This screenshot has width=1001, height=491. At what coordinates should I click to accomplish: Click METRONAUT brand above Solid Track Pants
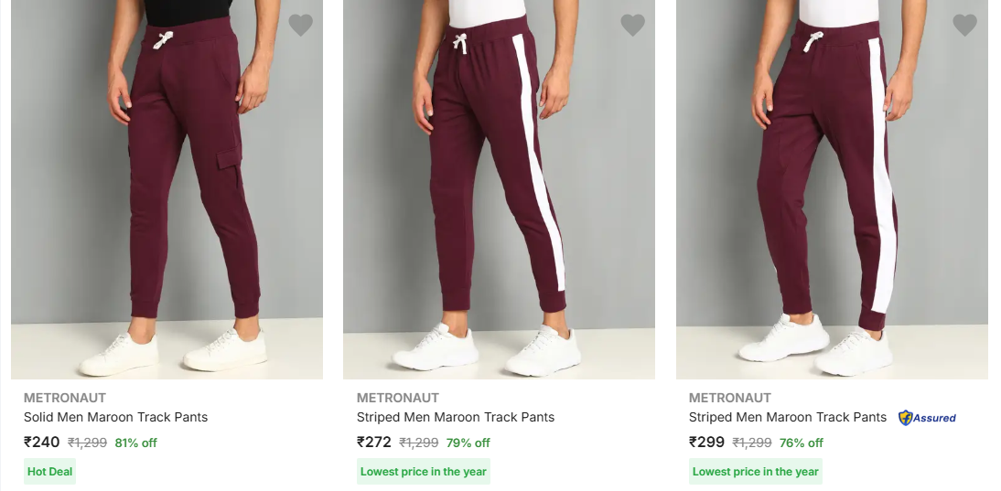coord(64,398)
